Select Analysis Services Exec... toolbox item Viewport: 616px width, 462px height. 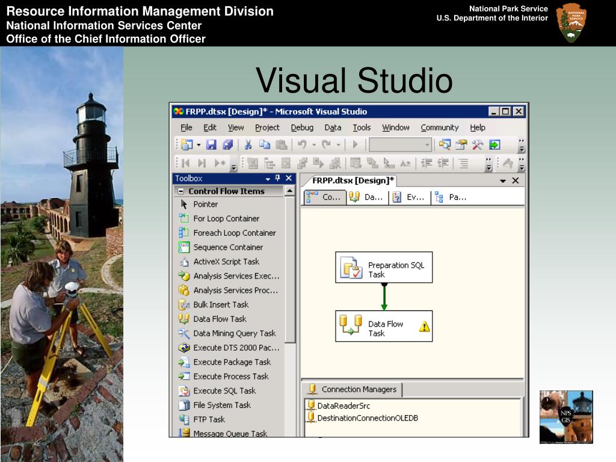229,276
